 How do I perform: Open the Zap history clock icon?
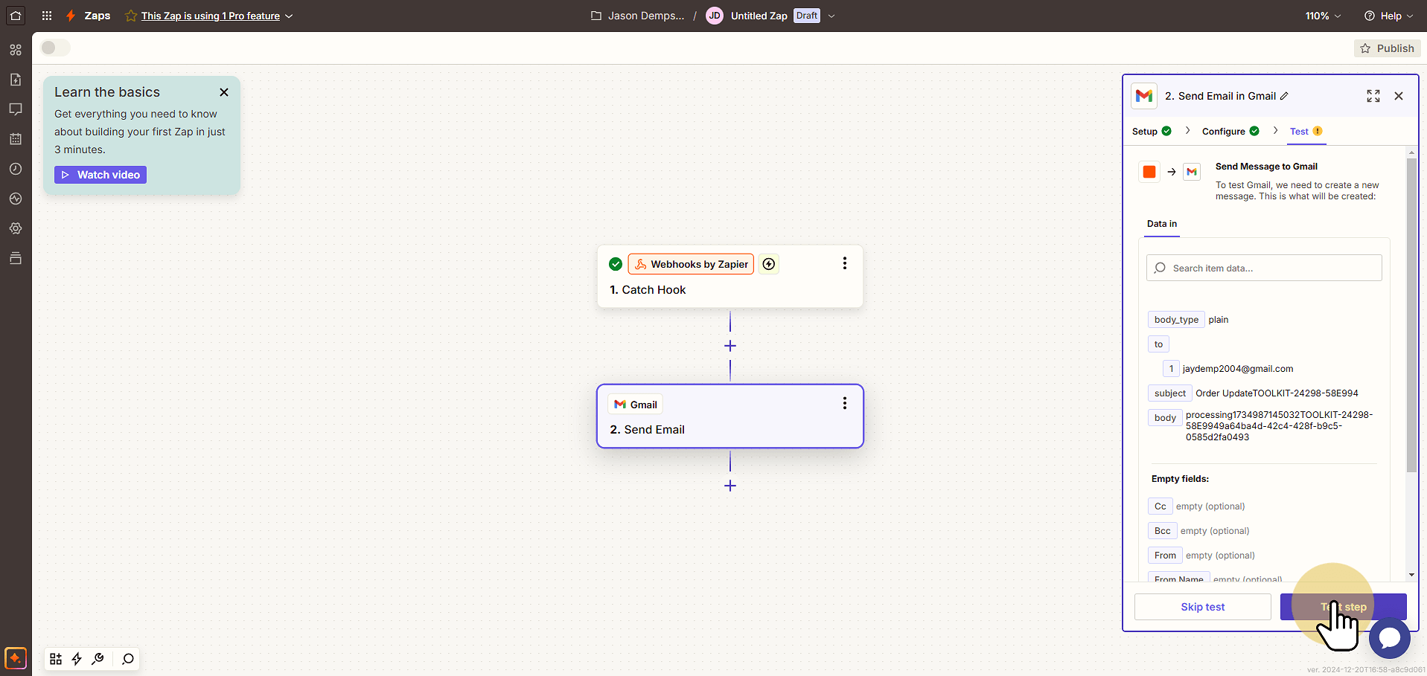pyautogui.click(x=16, y=169)
